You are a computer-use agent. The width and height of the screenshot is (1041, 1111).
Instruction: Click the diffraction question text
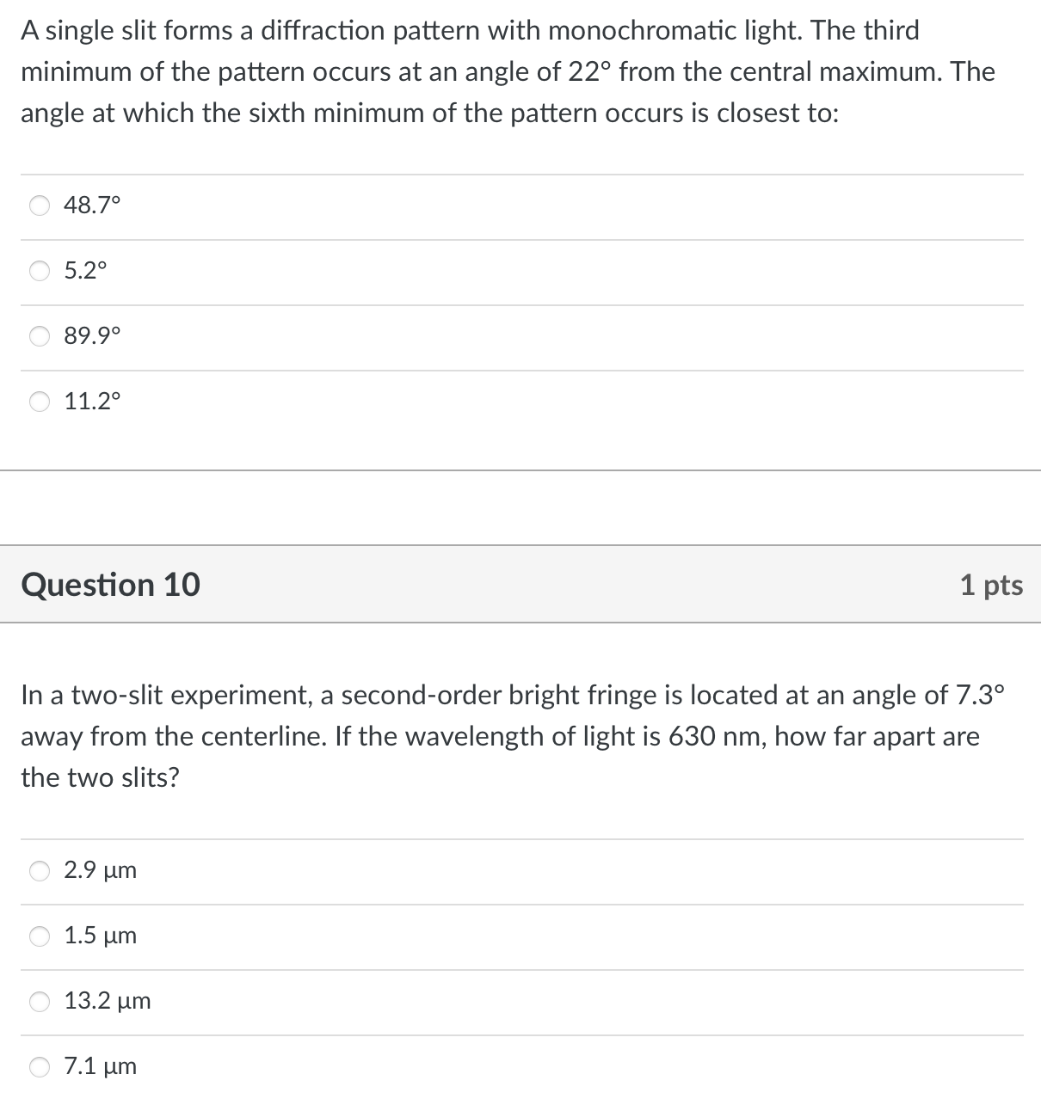click(508, 71)
